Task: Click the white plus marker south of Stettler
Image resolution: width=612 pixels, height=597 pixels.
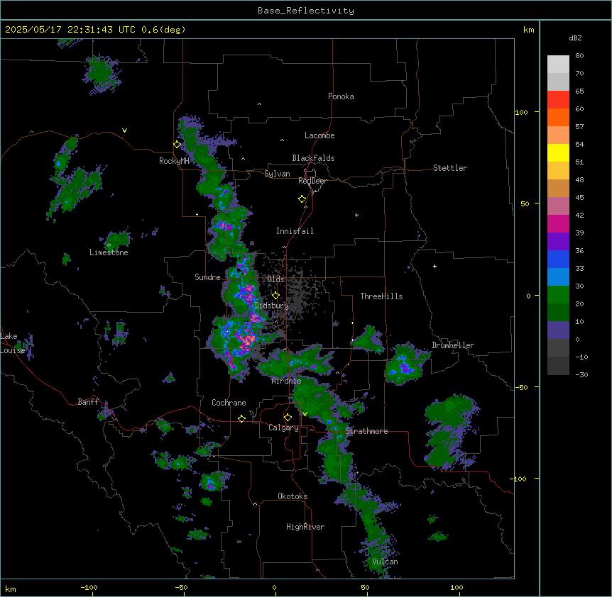Action: (x=435, y=266)
